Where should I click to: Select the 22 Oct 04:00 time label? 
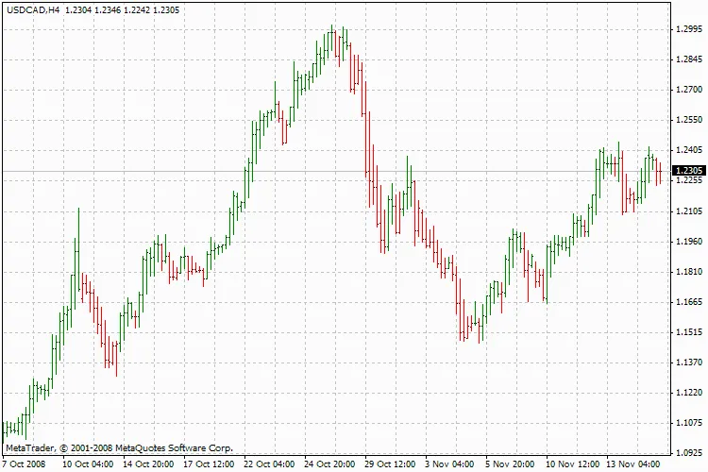pyautogui.click(x=269, y=464)
